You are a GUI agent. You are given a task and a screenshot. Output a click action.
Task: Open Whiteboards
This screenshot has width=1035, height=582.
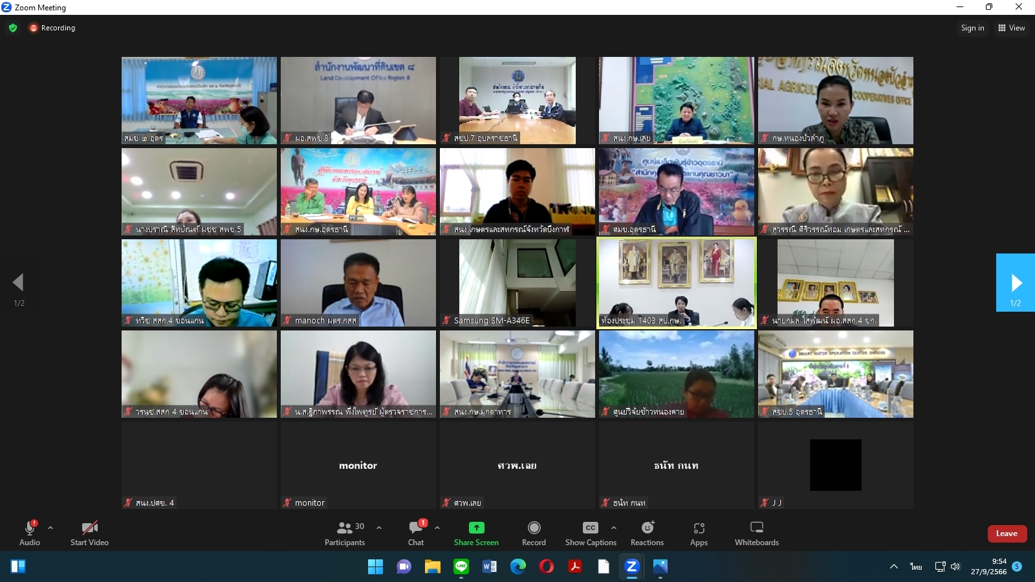[x=757, y=533]
